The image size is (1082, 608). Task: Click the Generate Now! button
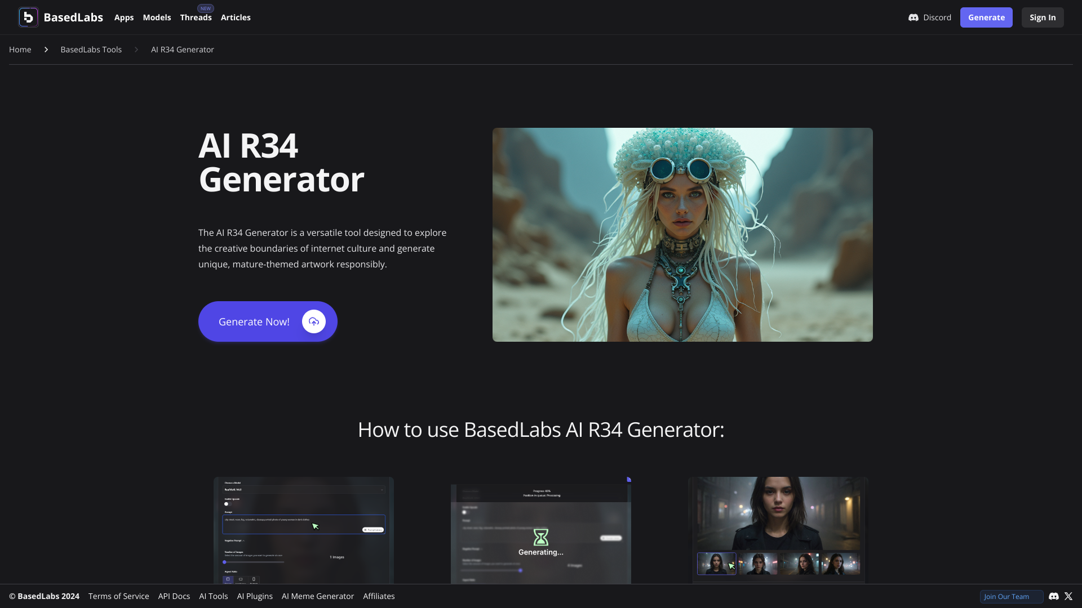268,321
